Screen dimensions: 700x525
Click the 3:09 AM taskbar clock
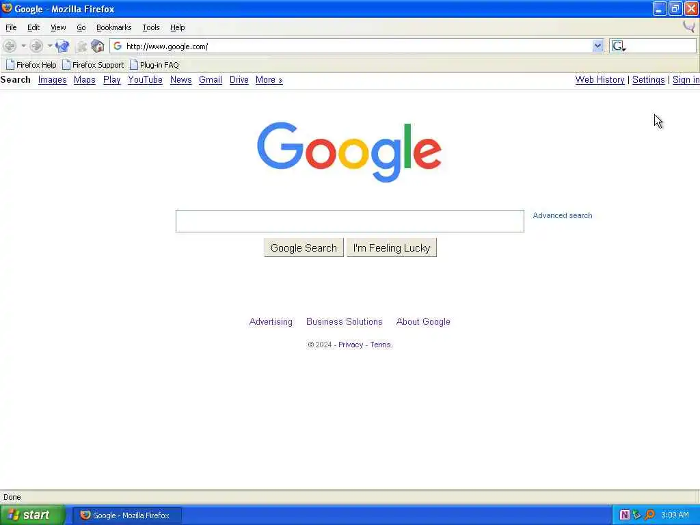point(675,515)
